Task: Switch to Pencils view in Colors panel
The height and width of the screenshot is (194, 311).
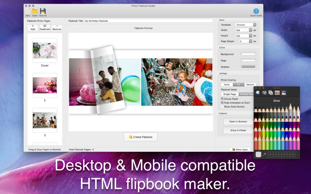Action: click(x=284, y=93)
